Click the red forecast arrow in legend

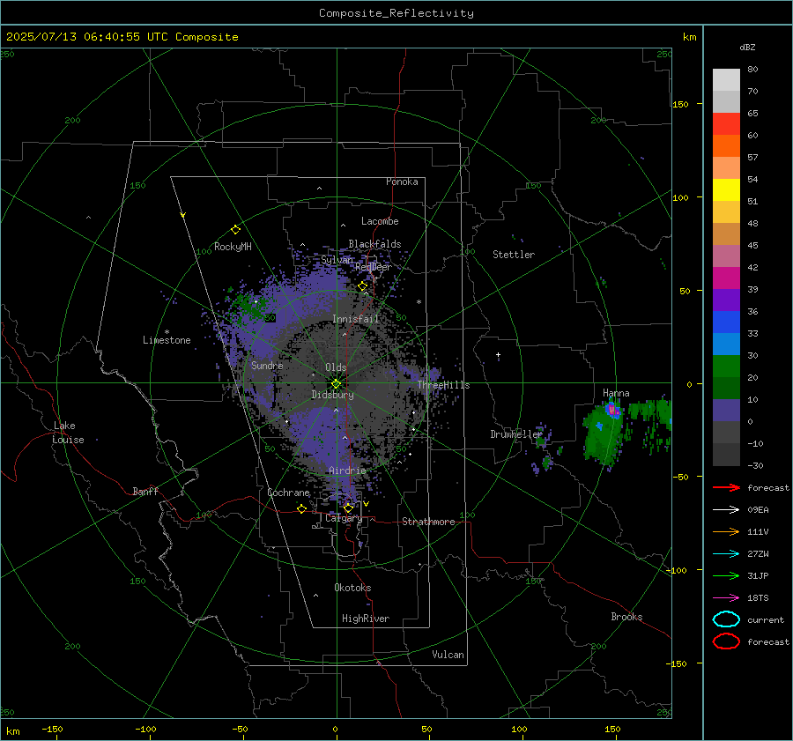726,487
